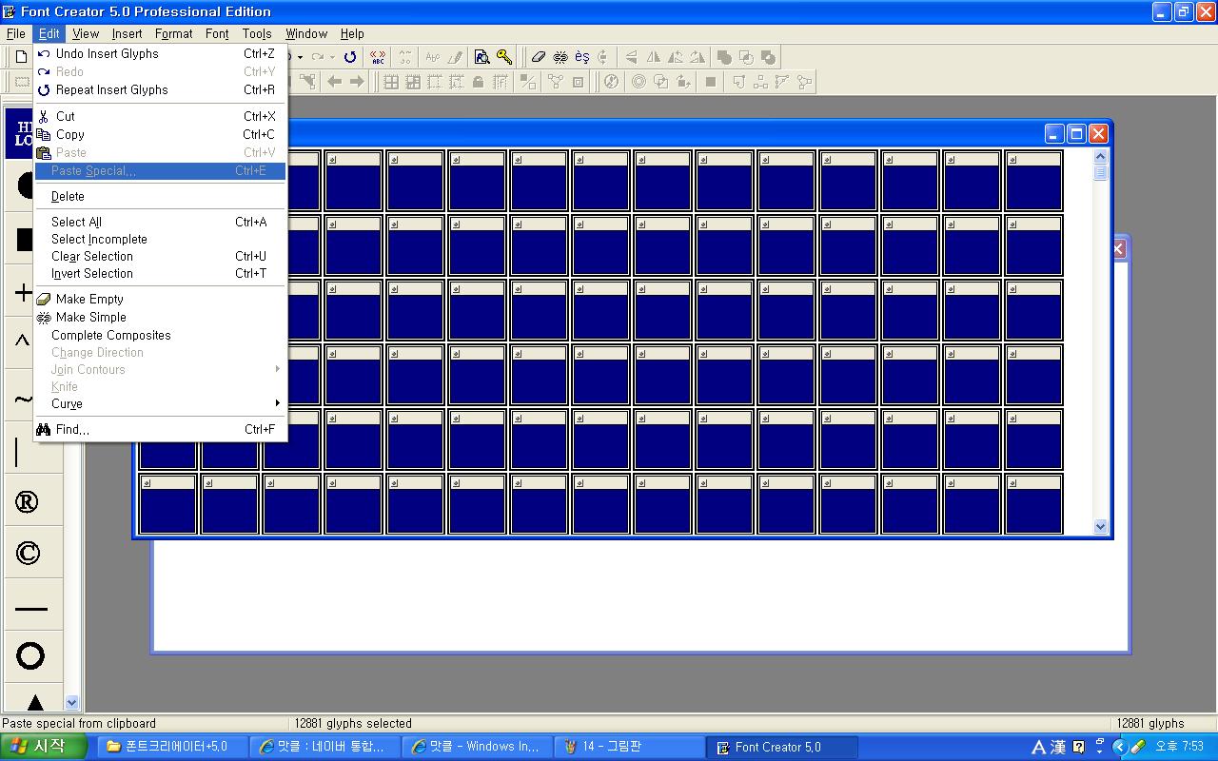Select the registered trademark ® sample glyph

pos(28,502)
